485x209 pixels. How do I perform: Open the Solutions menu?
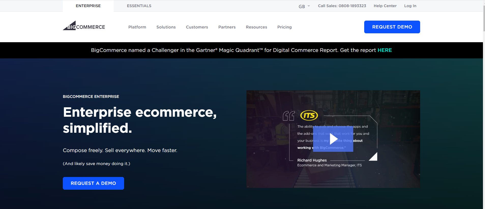[166, 27]
